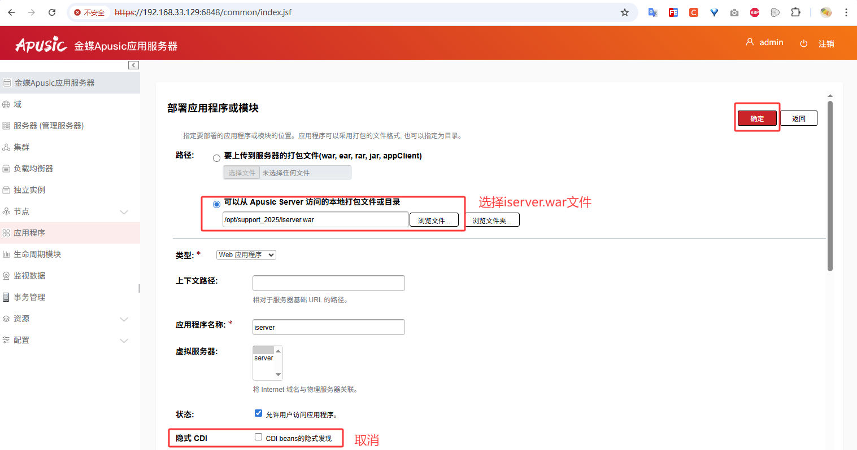
Task: Select the local packaged file or directory radio
Action: (x=216, y=204)
